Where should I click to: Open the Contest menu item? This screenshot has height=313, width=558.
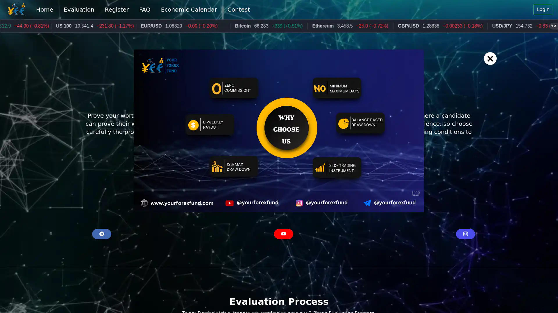(x=238, y=10)
